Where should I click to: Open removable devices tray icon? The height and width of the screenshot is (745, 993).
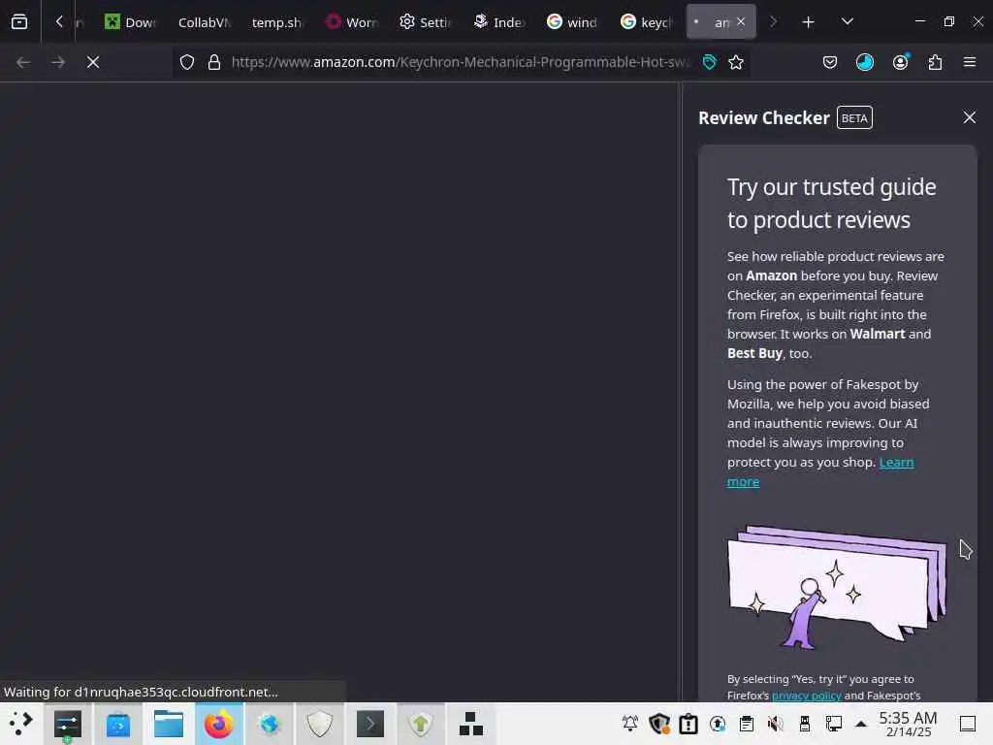804,724
